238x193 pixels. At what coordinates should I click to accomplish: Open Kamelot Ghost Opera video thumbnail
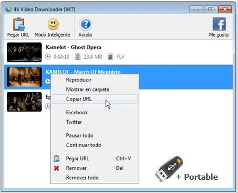pos(24,52)
